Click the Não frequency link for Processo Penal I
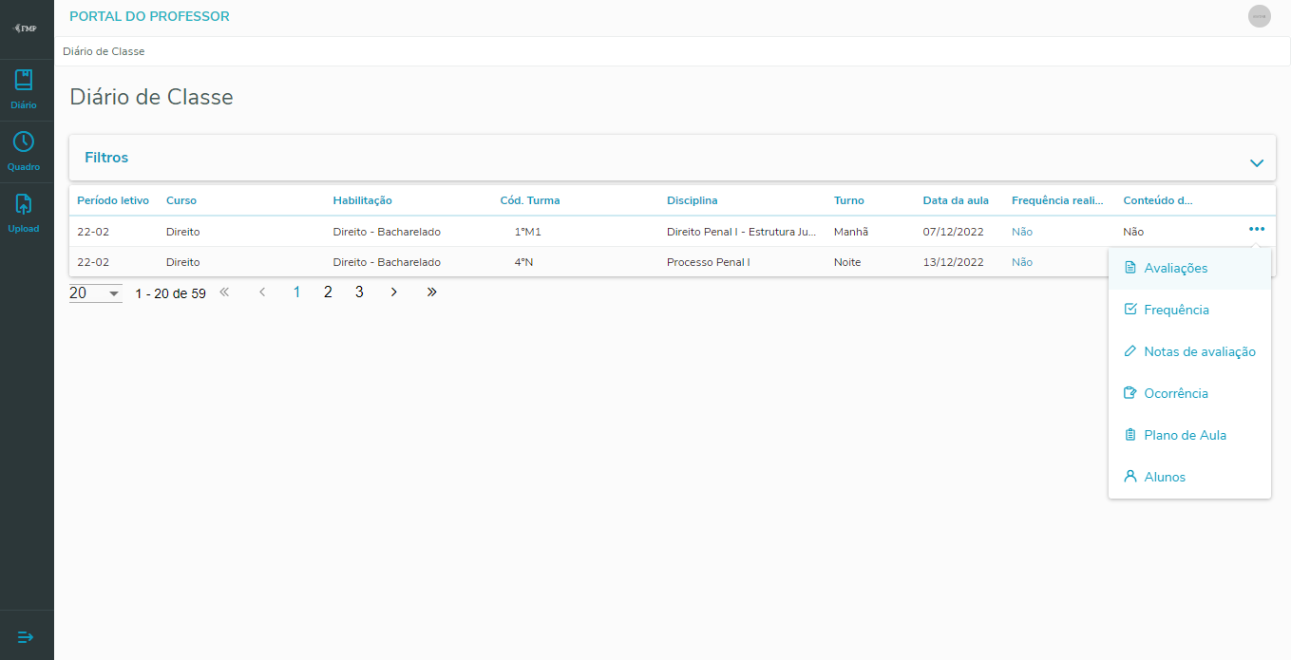This screenshot has width=1291, height=660. pos(1021,262)
